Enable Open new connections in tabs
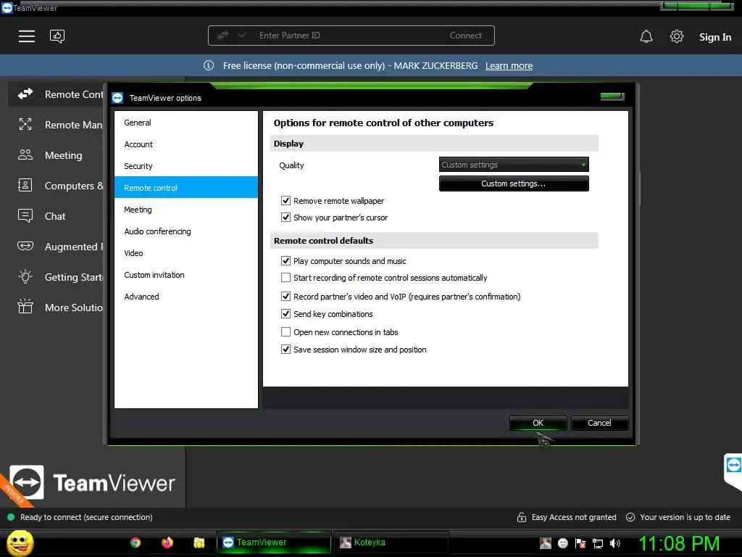 pyautogui.click(x=285, y=332)
